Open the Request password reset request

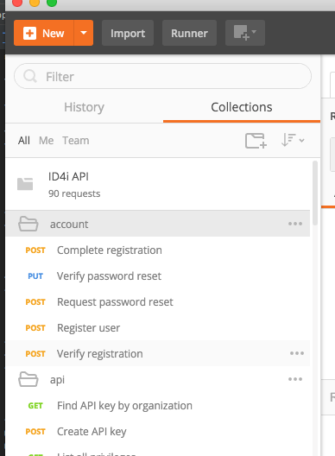point(158,302)
